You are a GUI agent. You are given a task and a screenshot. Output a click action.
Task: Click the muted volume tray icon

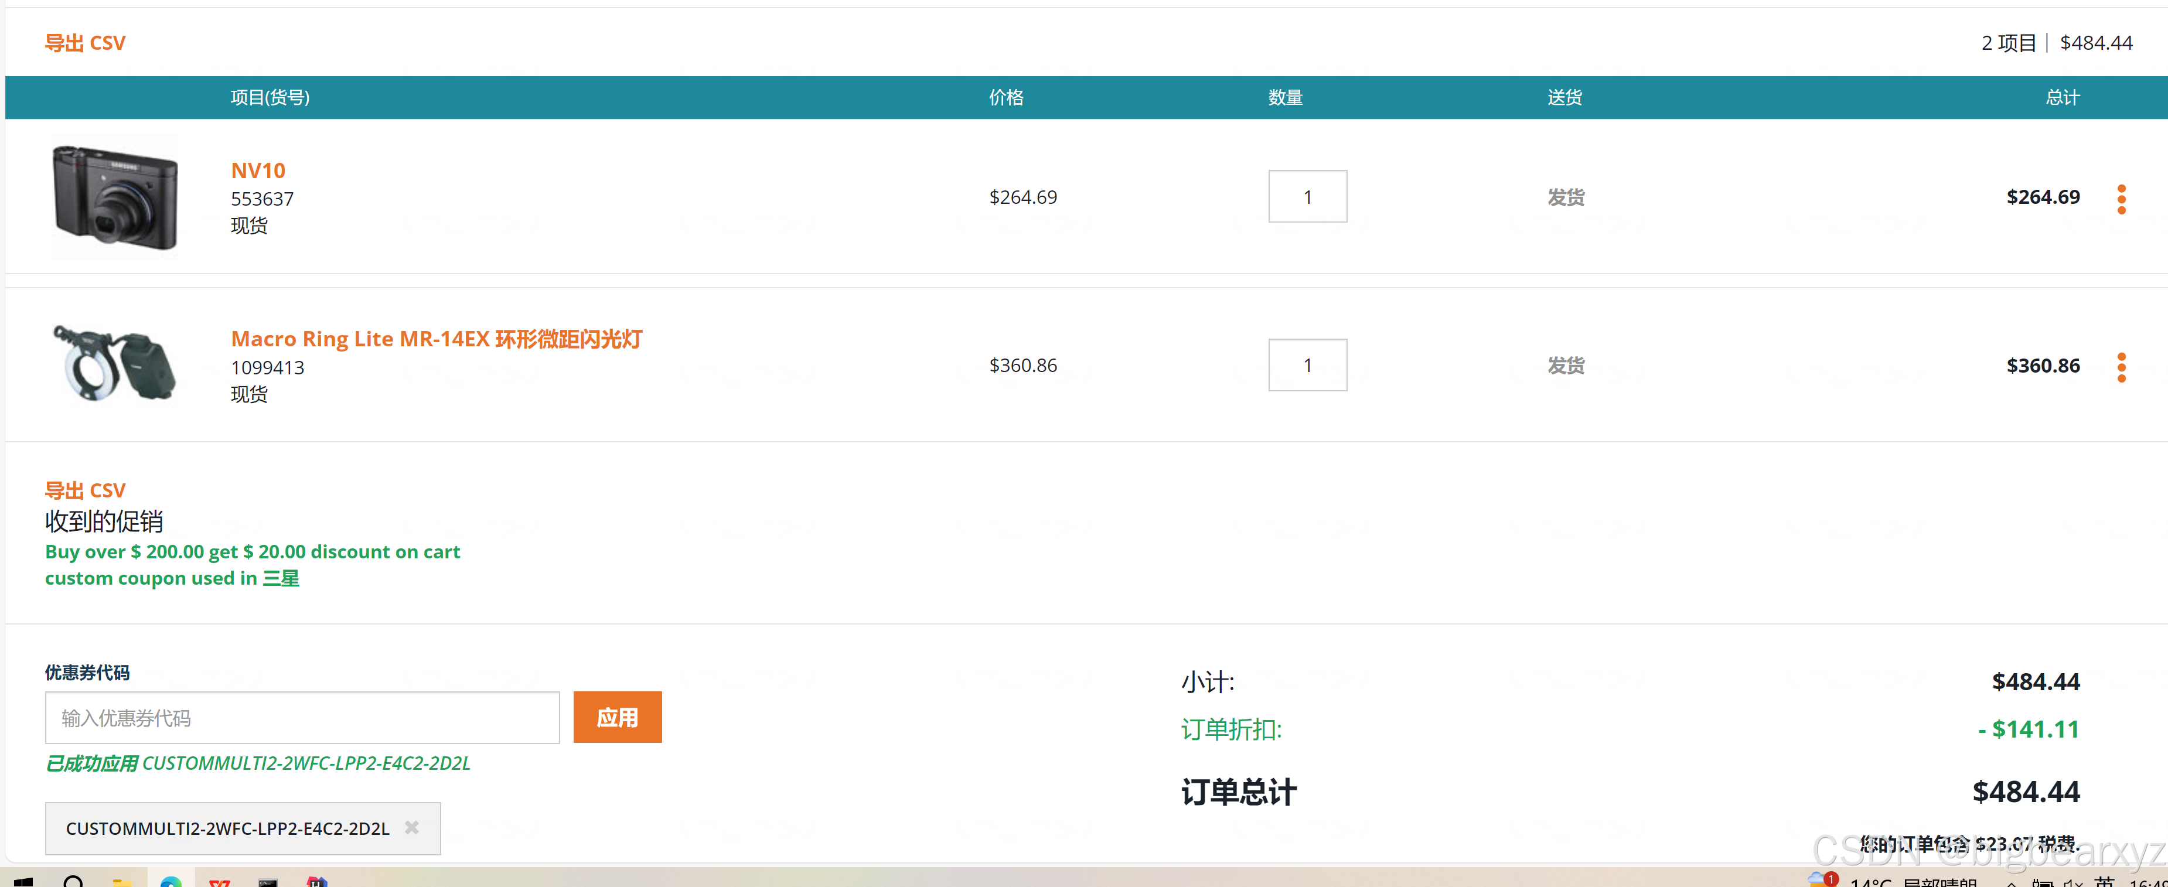coord(2073,882)
